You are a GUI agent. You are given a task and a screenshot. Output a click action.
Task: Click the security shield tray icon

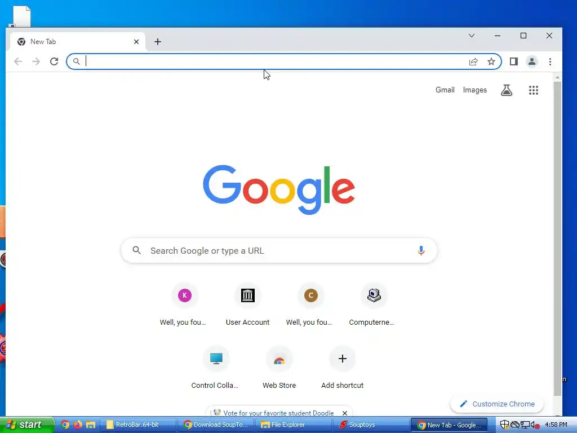coord(504,425)
